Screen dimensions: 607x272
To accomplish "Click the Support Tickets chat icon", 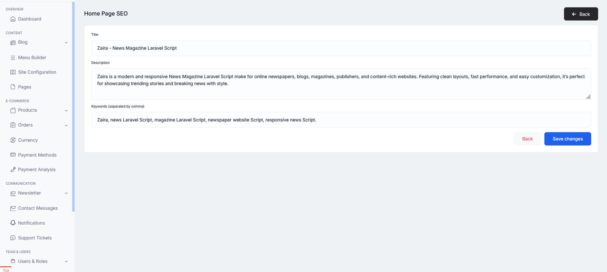I will 13,238.
